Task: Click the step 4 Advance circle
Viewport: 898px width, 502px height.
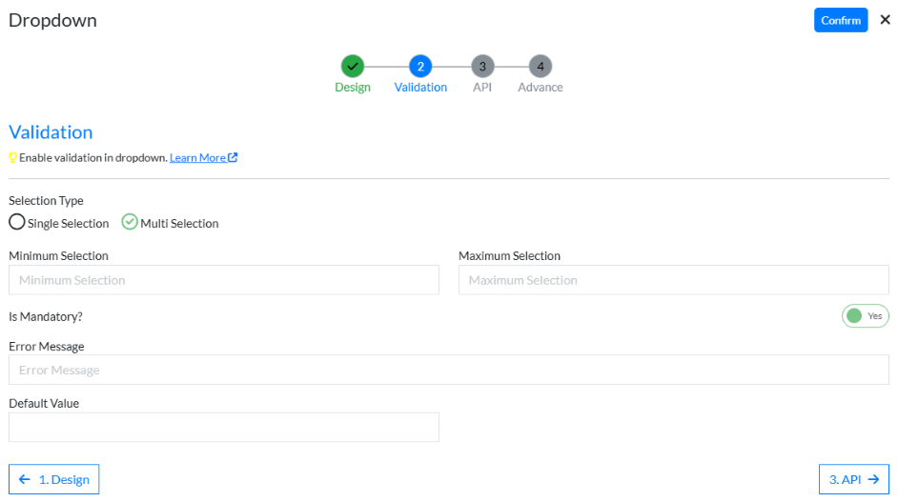Action: (x=541, y=66)
